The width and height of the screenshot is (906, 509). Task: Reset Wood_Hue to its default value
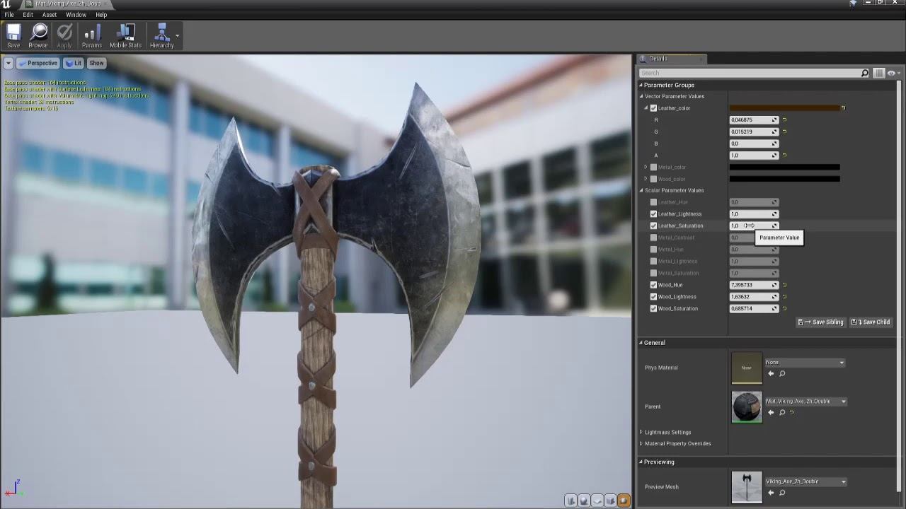[x=785, y=285]
